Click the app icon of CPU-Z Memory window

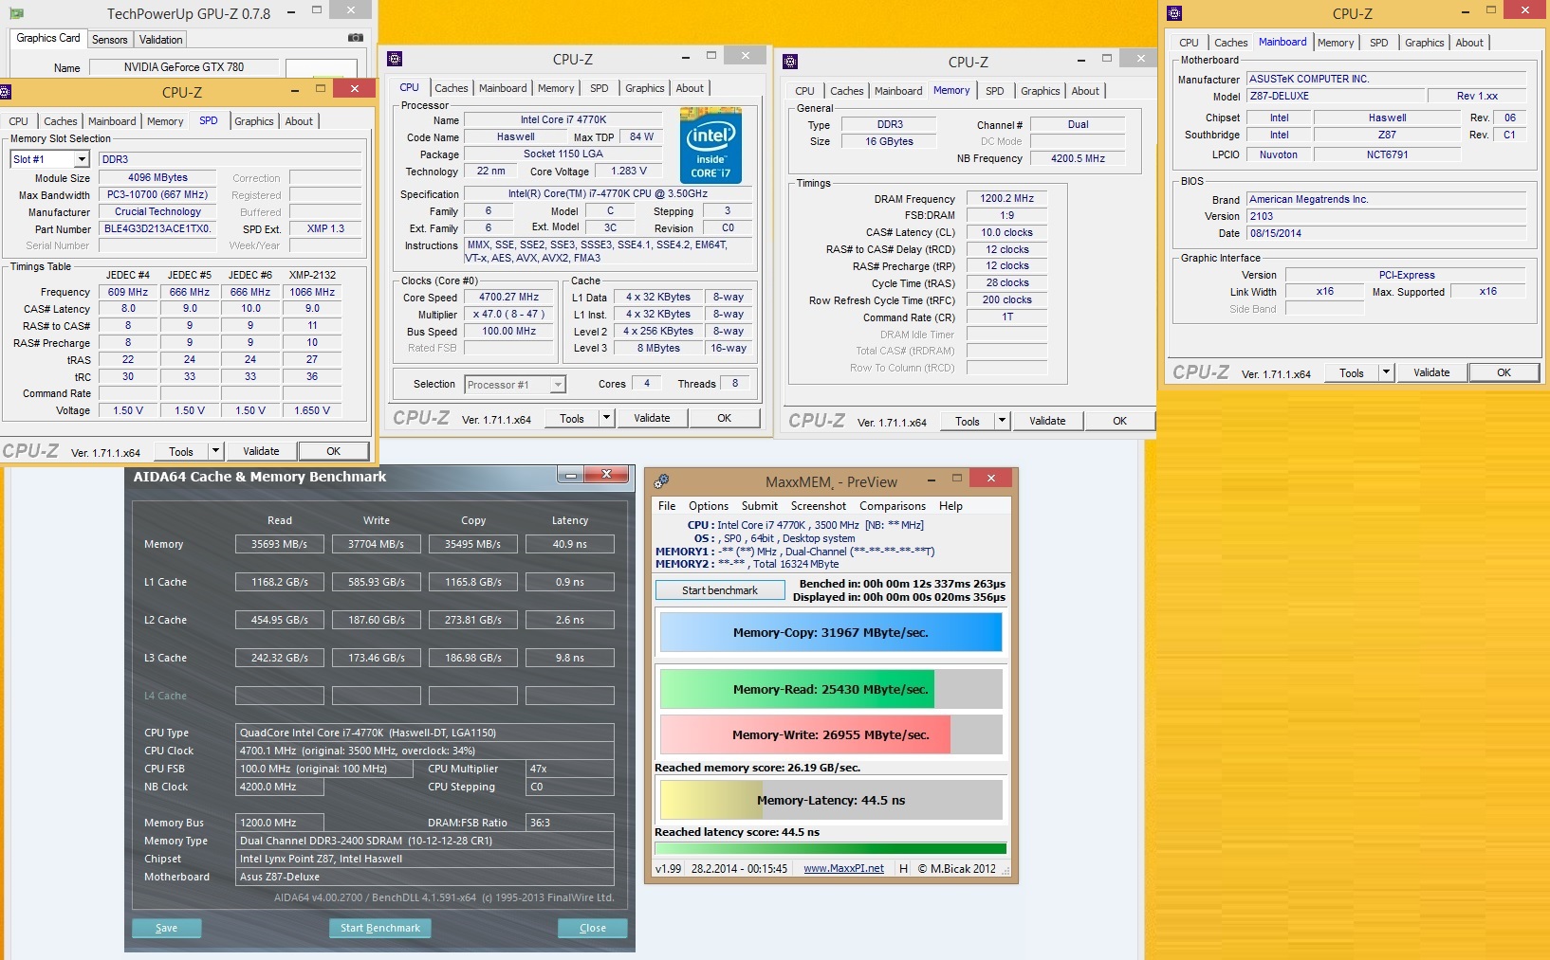point(790,62)
